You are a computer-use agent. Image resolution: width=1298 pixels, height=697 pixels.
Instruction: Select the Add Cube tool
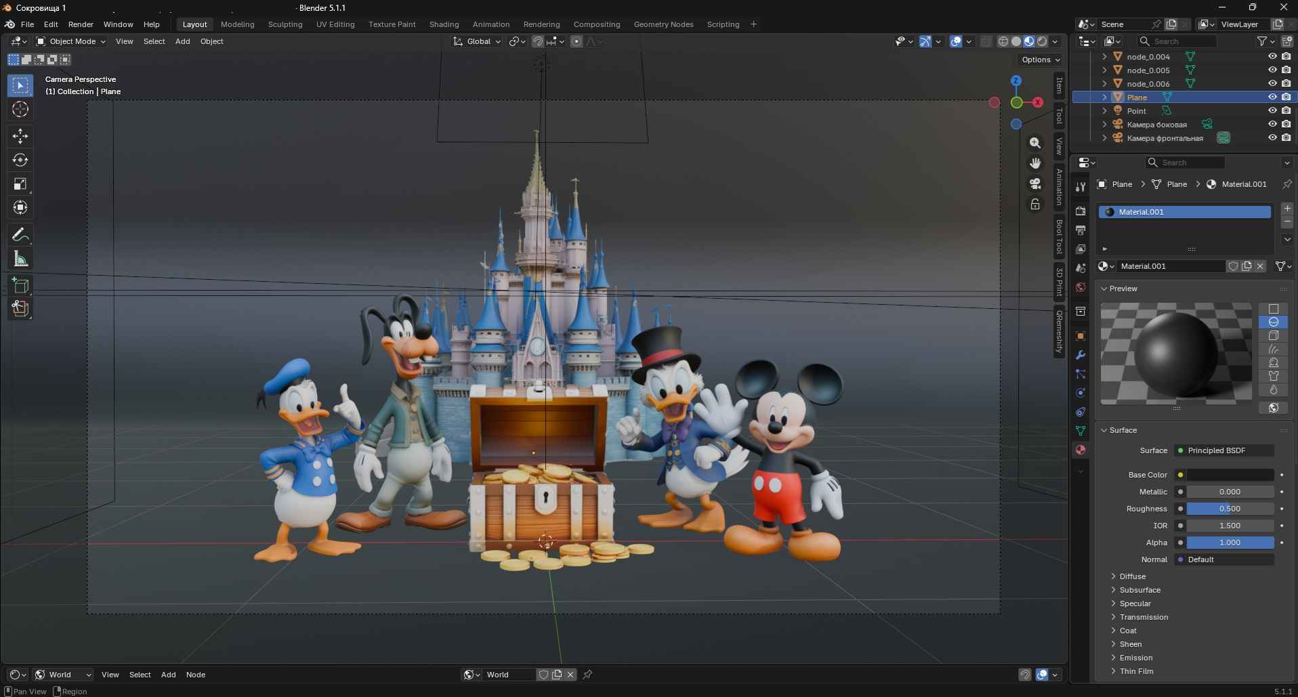20,285
